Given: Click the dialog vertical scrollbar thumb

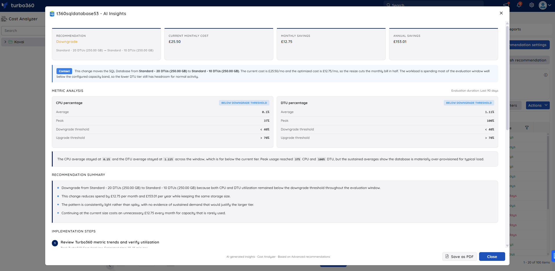Looking at the screenshot, I should pyautogui.click(x=507, y=78).
